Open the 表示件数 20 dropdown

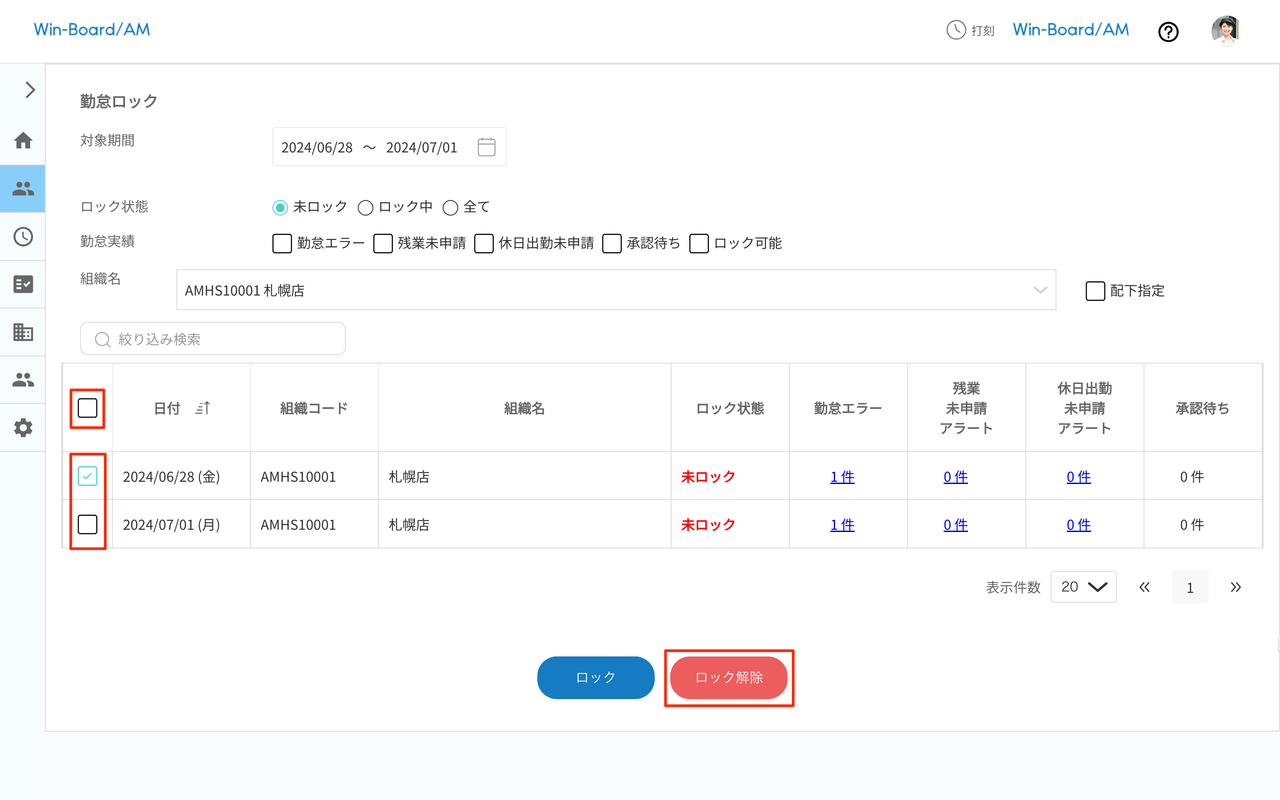[x=1083, y=587]
